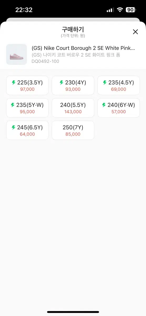146x316 pixels.
Task: Open the pink sneaker product thumbnail
Action: (x=17, y=54)
